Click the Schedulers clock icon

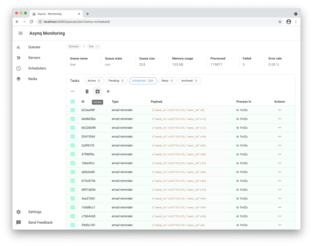tap(18, 68)
